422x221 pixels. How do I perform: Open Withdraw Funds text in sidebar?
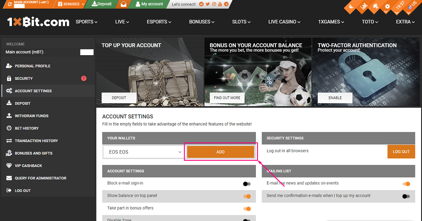[x=31, y=116]
